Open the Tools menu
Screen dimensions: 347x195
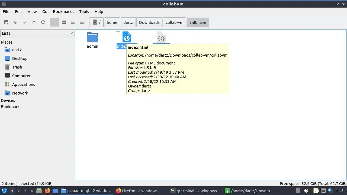[84, 12]
